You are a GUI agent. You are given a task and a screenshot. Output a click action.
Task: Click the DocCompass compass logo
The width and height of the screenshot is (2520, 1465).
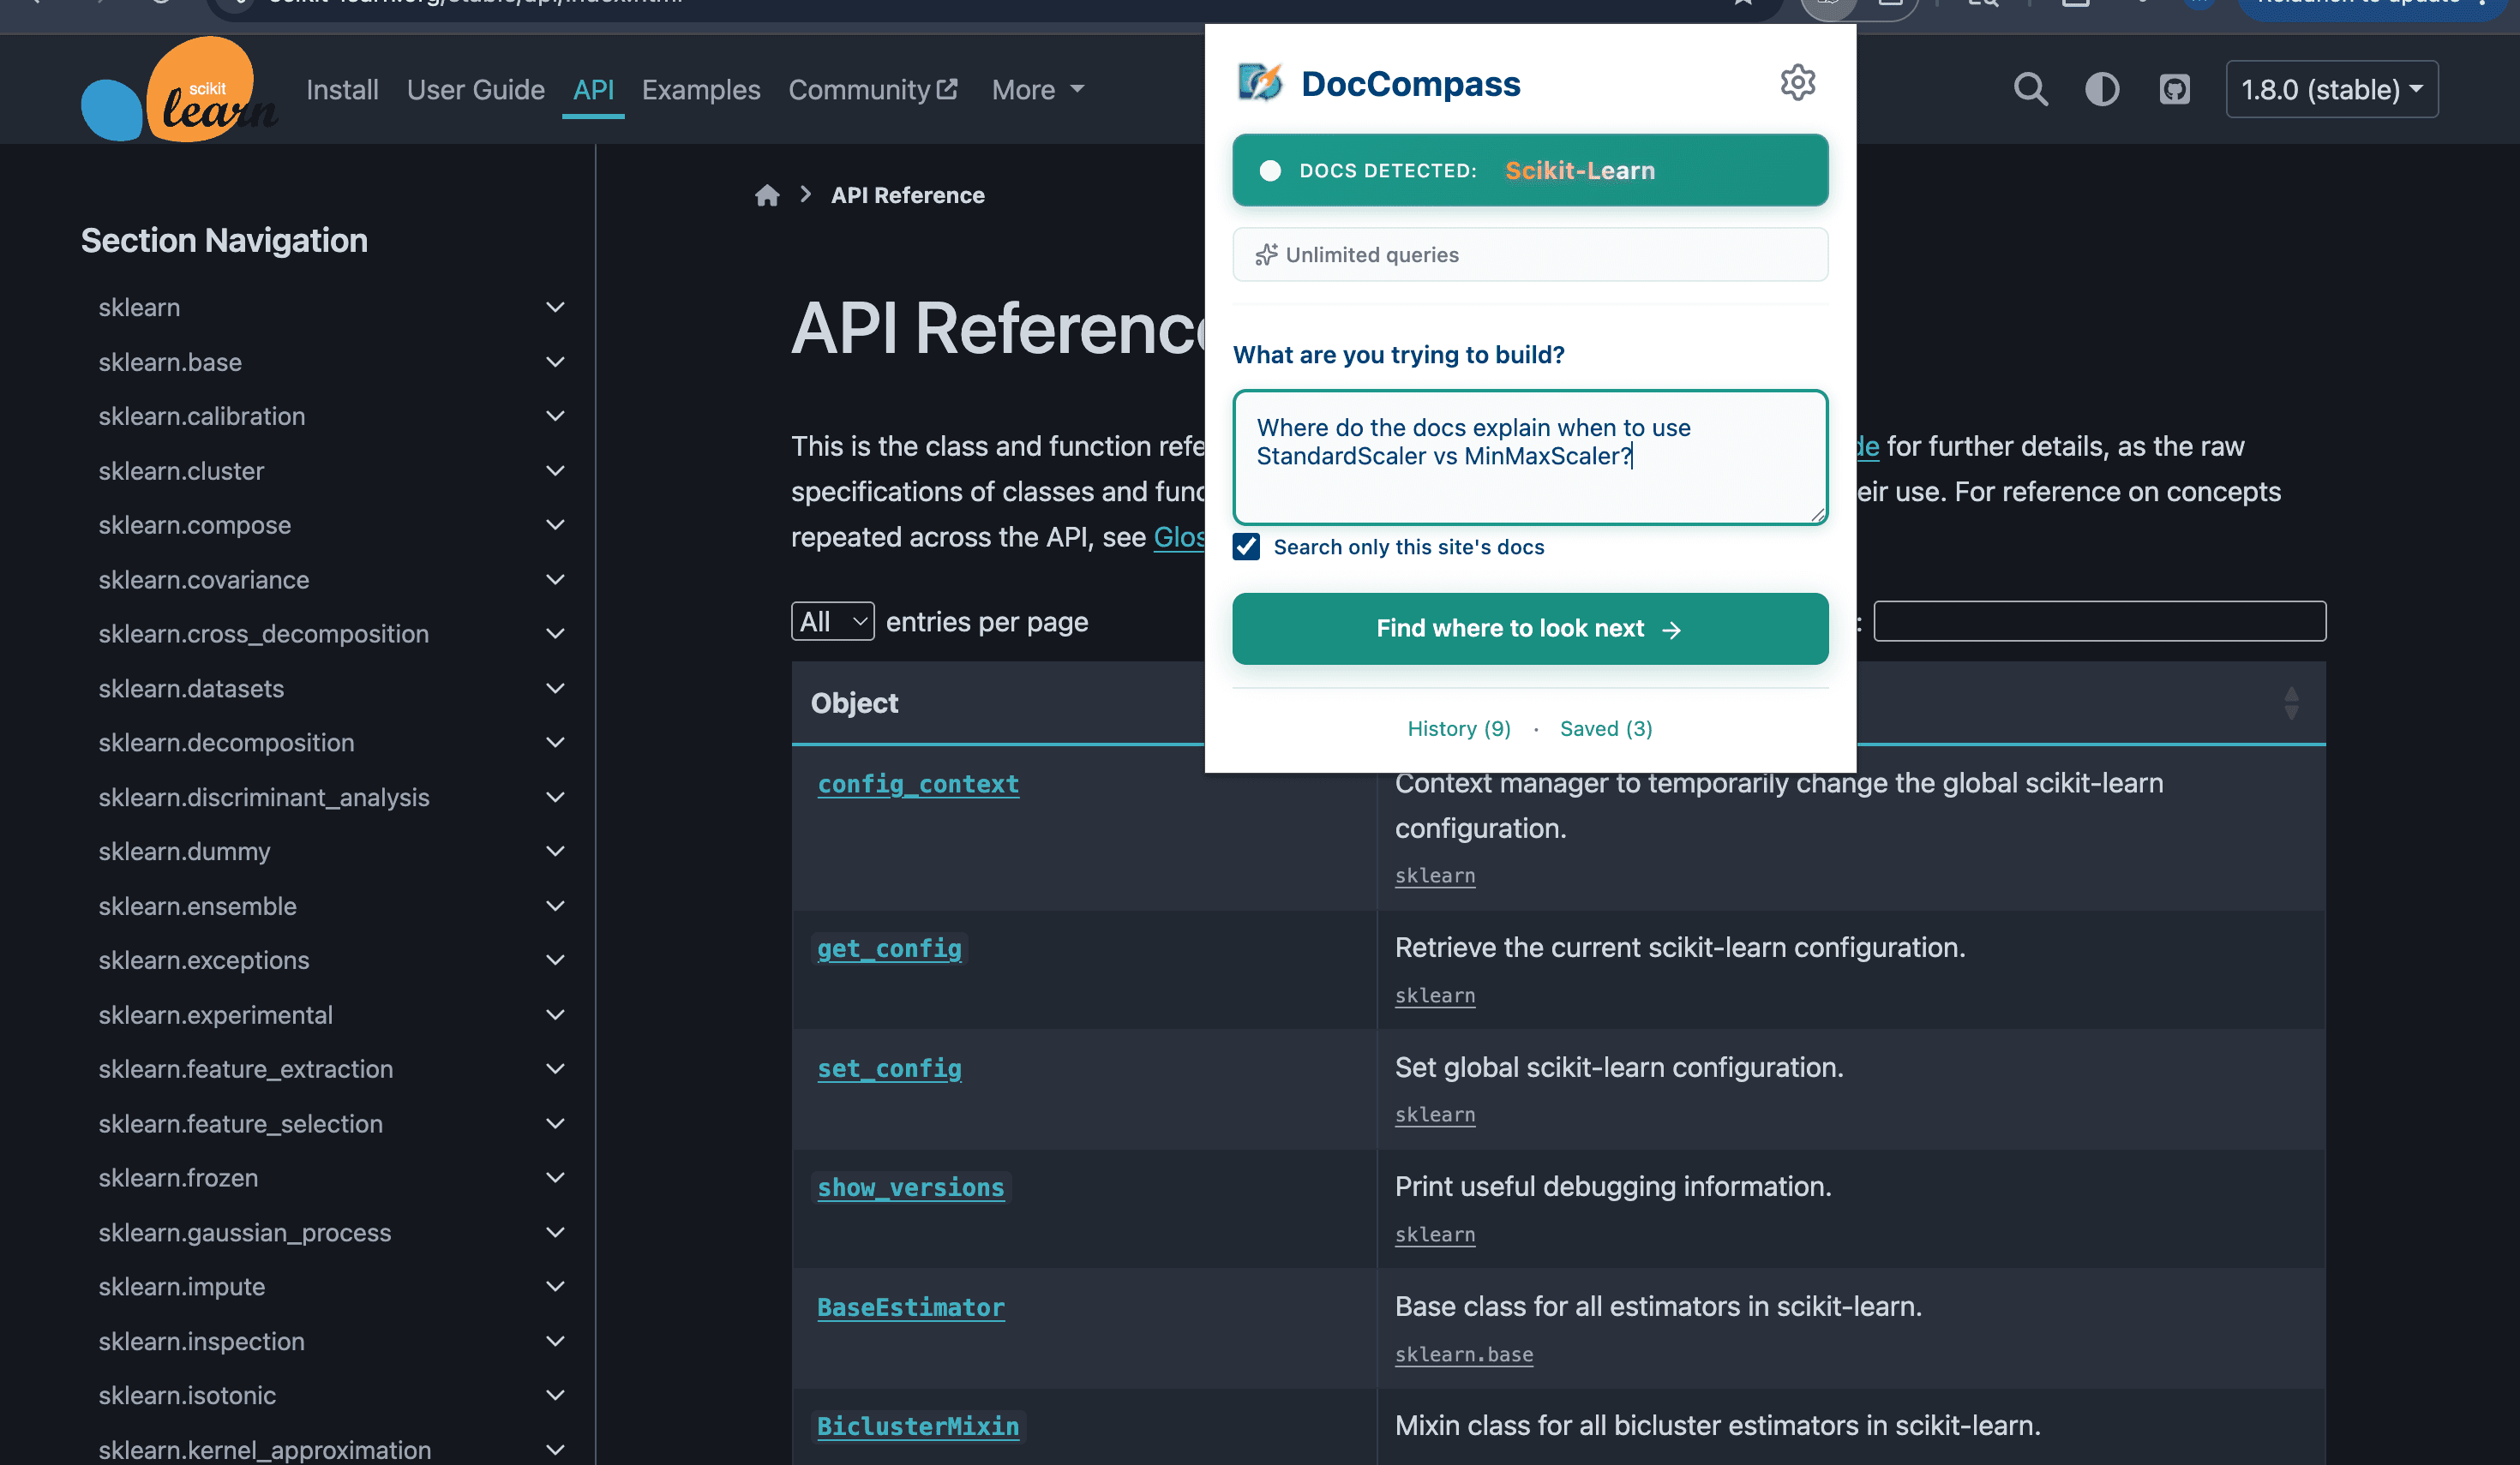click(x=1260, y=82)
